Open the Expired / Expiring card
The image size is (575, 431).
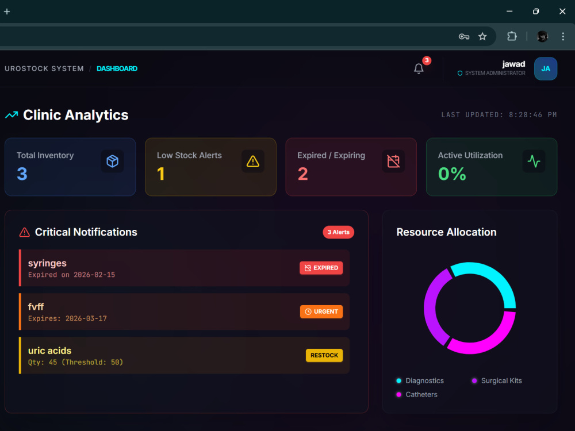351,167
